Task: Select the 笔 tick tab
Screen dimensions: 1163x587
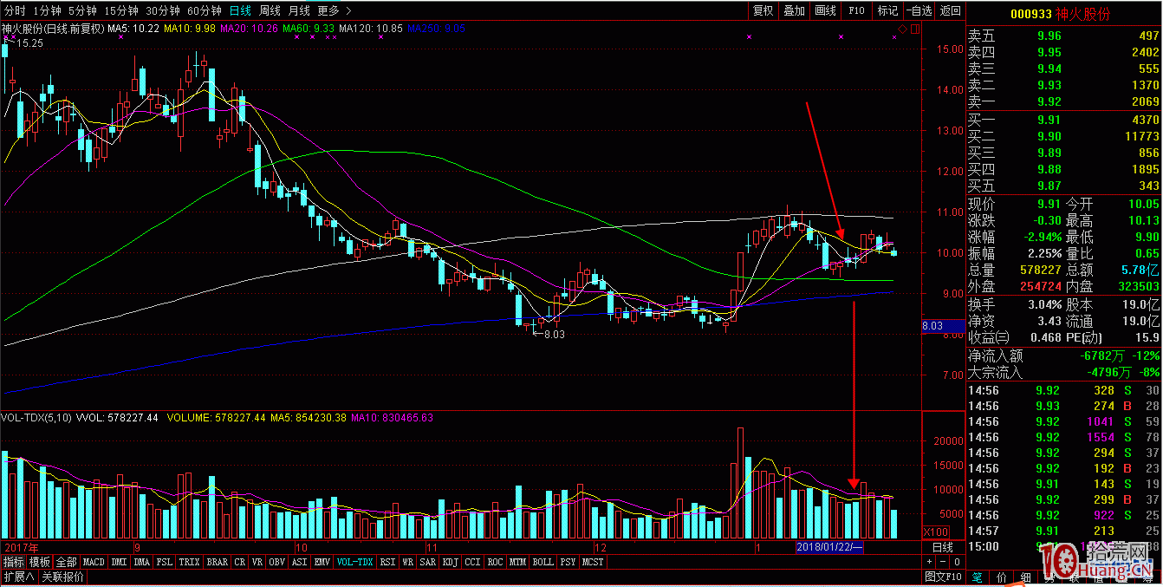Action: pos(977,577)
